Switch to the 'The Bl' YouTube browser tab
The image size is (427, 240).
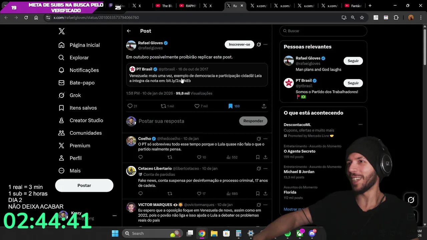164,6
